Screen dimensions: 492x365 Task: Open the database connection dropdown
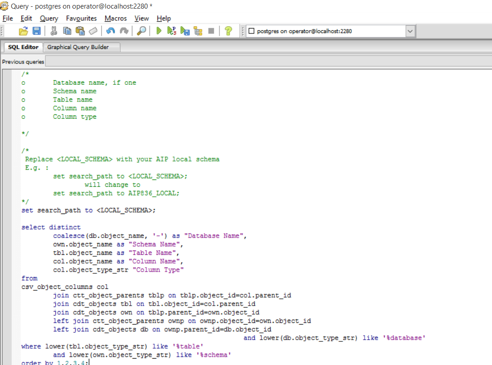click(410, 31)
